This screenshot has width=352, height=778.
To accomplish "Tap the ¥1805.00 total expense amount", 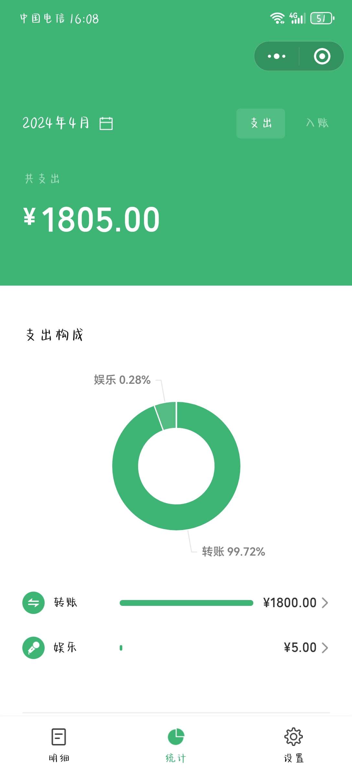I will (x=92, y=219).
